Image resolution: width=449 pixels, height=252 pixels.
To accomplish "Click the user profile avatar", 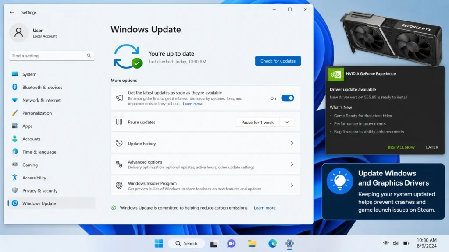I will coord(18,32).
